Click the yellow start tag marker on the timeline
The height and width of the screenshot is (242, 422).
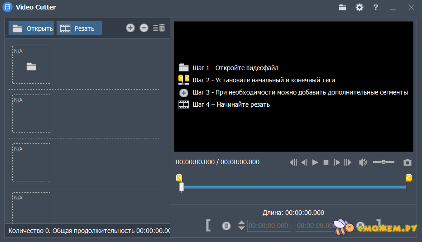tap(179, 178)
